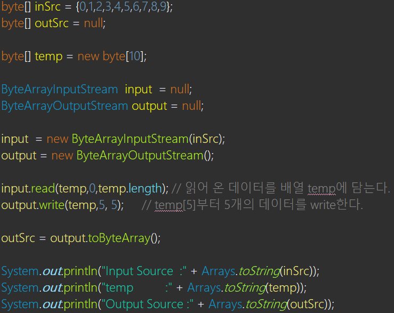Click the read method in input.read
Image resolution: width=394 pixels, height=313 pixels.
(43, 189)
